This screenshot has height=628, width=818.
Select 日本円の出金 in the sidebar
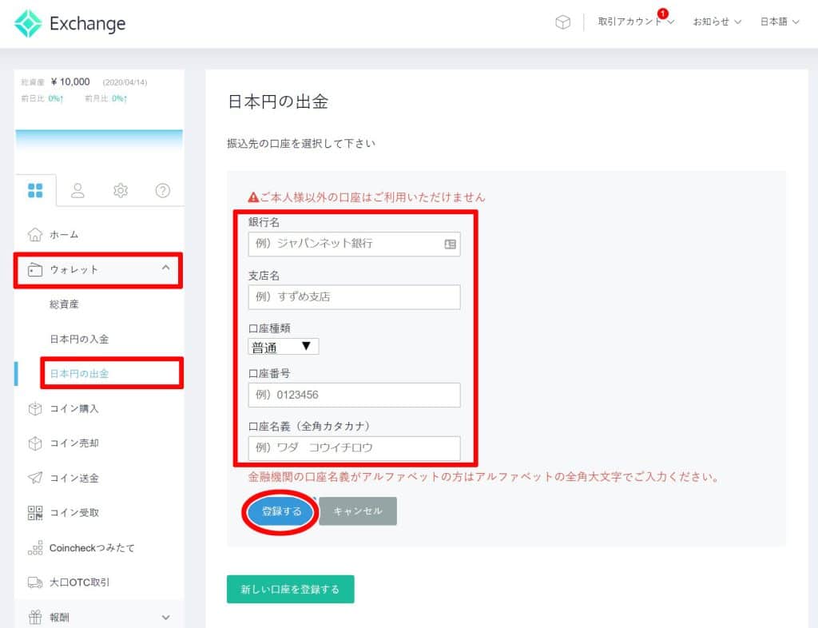coord(79,373)
